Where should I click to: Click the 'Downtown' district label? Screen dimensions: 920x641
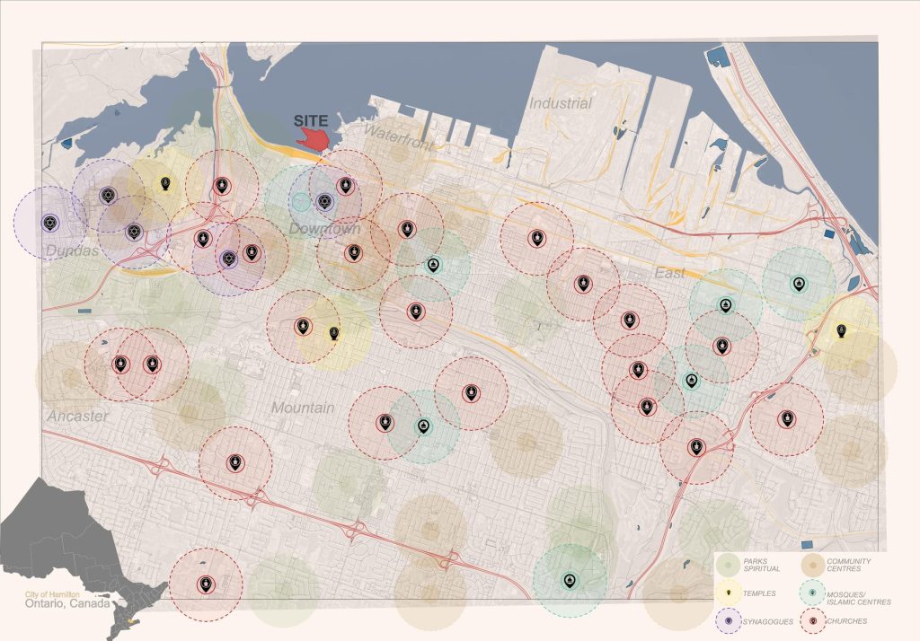[324, 228]
